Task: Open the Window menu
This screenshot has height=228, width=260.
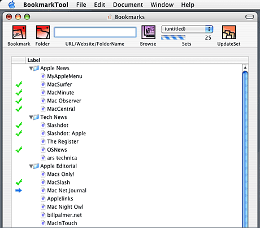Action: pos(162,5)
